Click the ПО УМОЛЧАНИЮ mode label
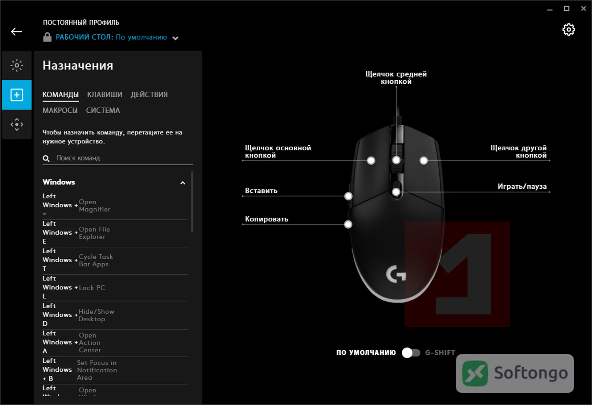Image resolution: width=592 pixels, height=405 pixels. tap(366, 353)
